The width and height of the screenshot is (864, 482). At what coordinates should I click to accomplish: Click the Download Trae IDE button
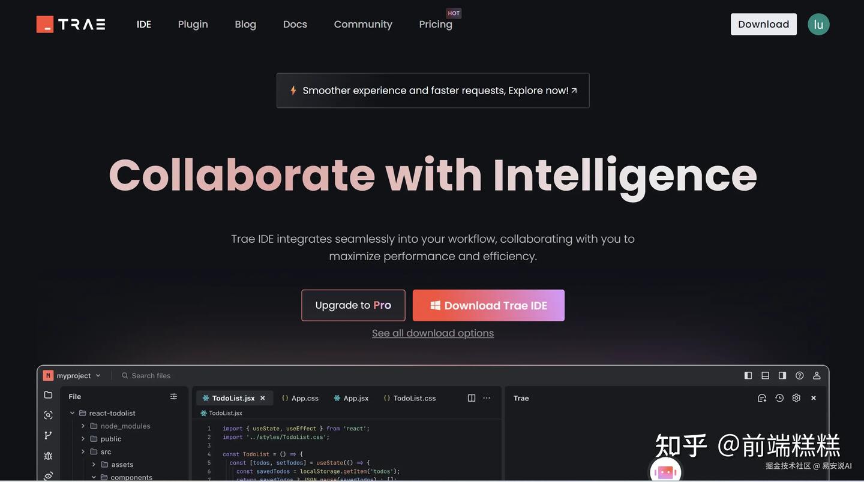point(488,305)
